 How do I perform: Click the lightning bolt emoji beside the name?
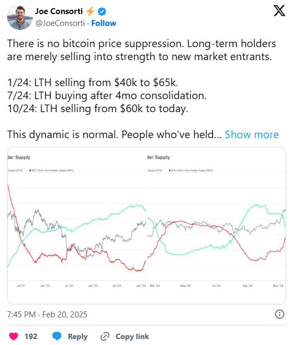[90, 11]
